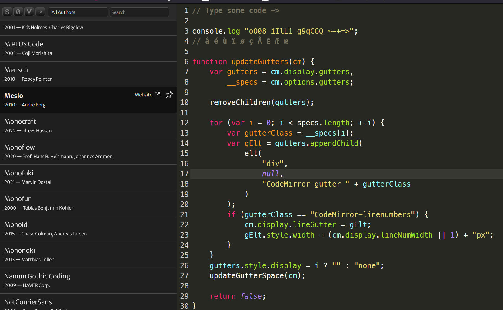
Task: Open the Meslo Website link
Action: point(143,95)
